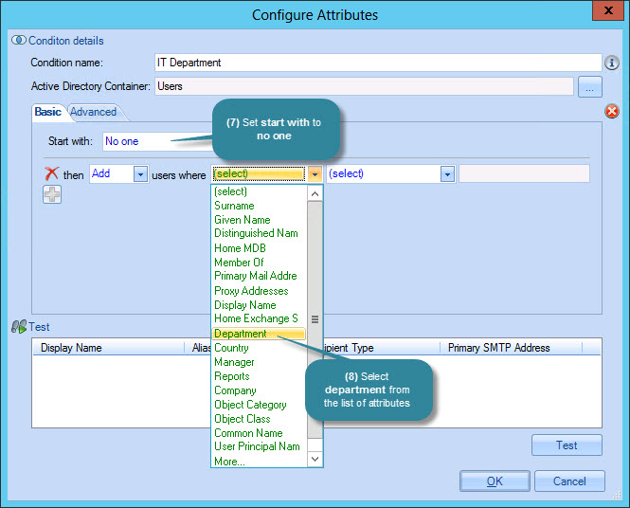Viewport: 630px width, 508px height.
Task: Select Reports from the attribute list
Action: pos(260,376)
